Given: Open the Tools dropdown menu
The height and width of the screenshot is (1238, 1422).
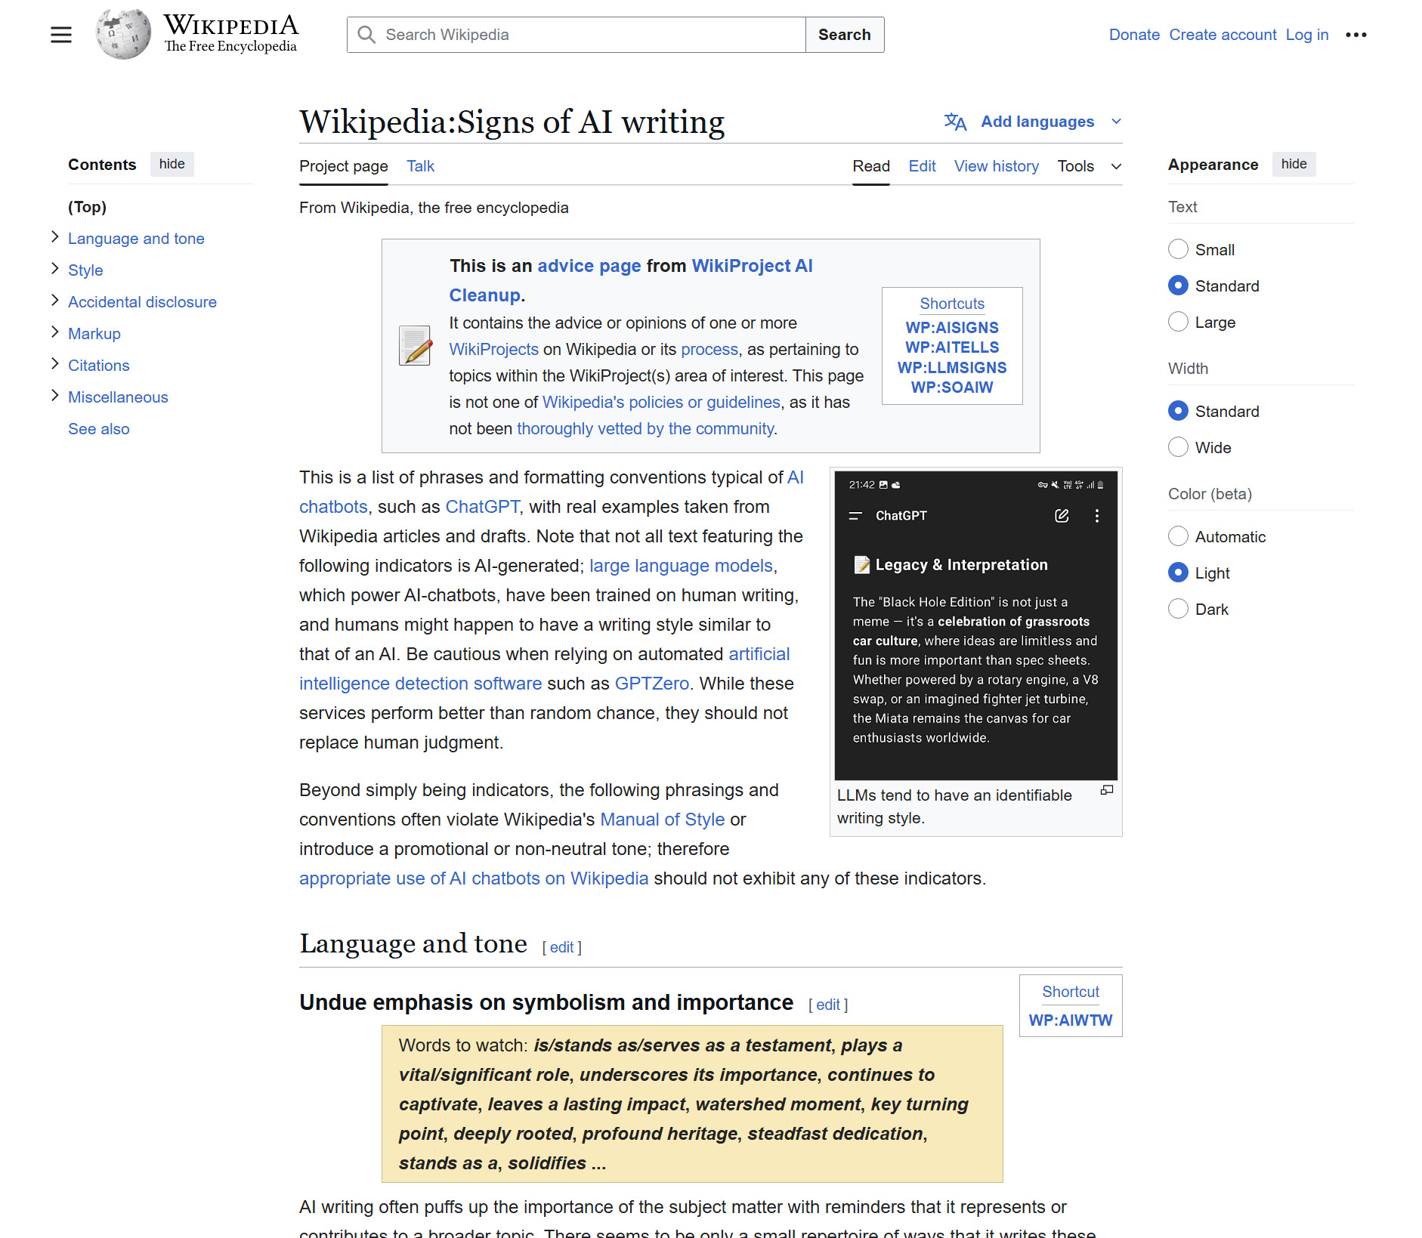Looking at the screenshot, I should click(x=1089, y=166).
